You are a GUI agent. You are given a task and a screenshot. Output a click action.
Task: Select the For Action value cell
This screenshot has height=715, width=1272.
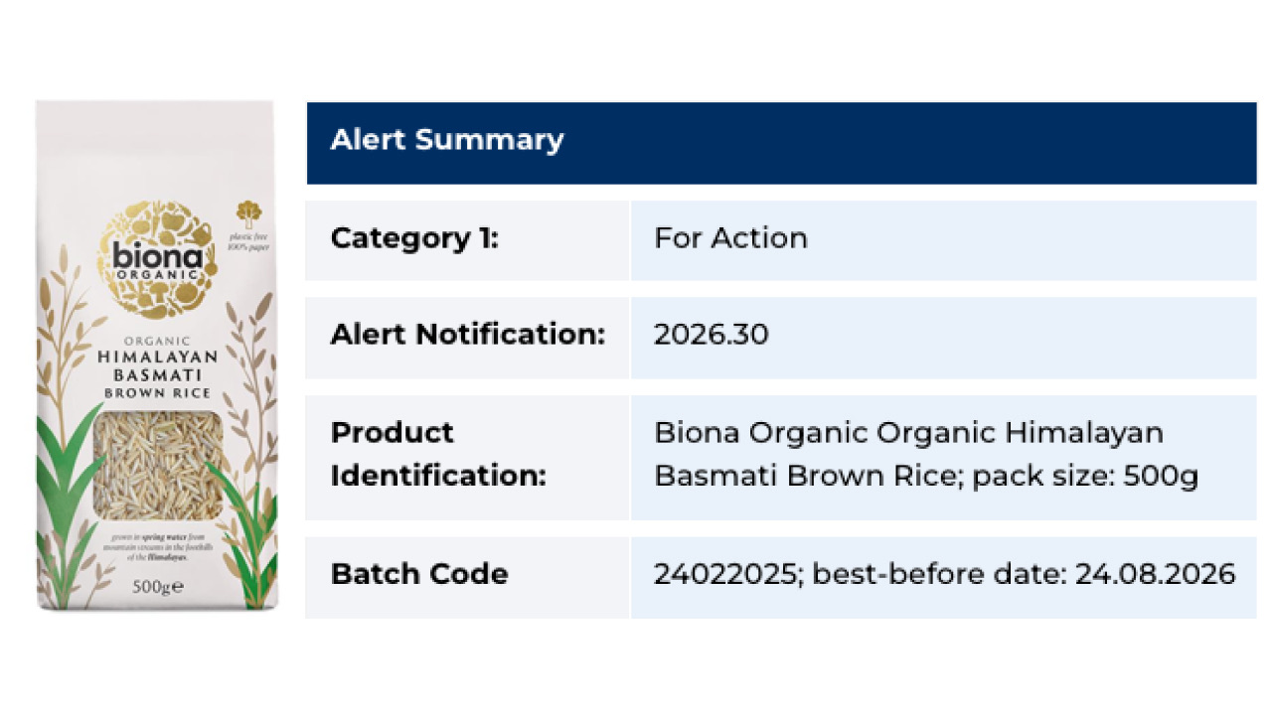[943, 240]
